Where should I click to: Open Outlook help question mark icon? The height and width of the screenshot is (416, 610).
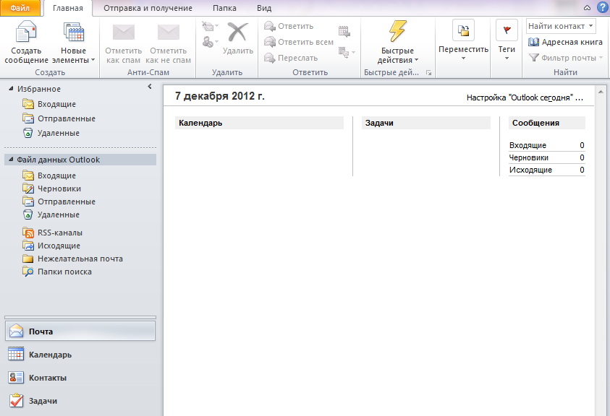tap(602, 7)
